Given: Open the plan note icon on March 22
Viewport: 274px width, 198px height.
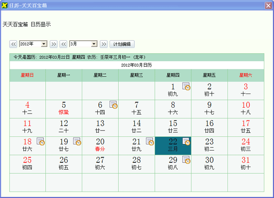Looking at the screenshot, I should click(186, 141).
